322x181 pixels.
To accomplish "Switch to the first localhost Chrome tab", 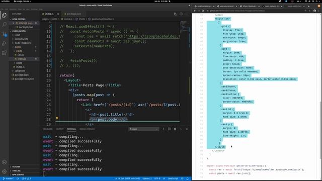I will tap(204, 6).
